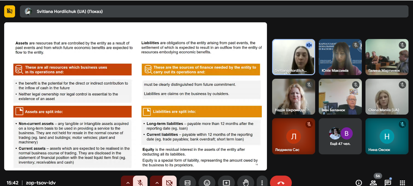Open the activities grid icon
The width and height of the screenshot is (413, 186).
pos(402,183)
